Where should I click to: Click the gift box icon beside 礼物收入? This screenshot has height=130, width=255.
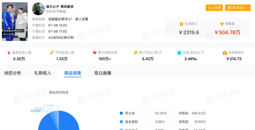tap(181, 24)
